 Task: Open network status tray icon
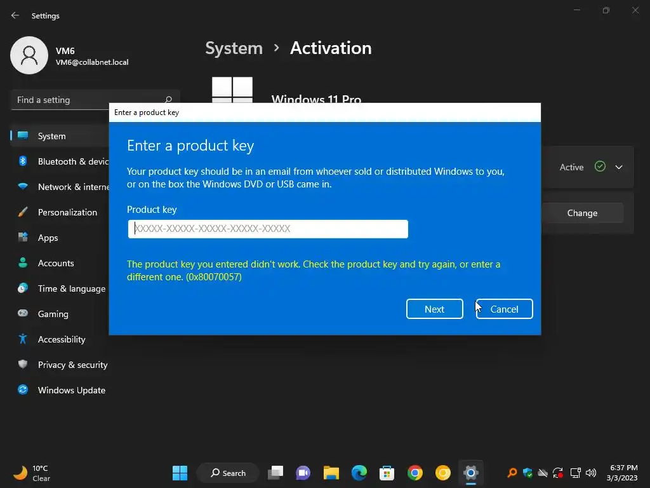coord(575,473)
